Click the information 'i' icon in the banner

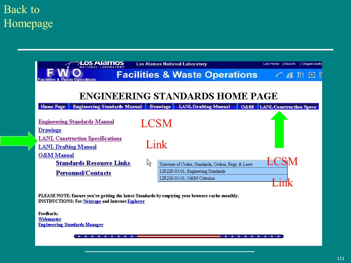290,75
